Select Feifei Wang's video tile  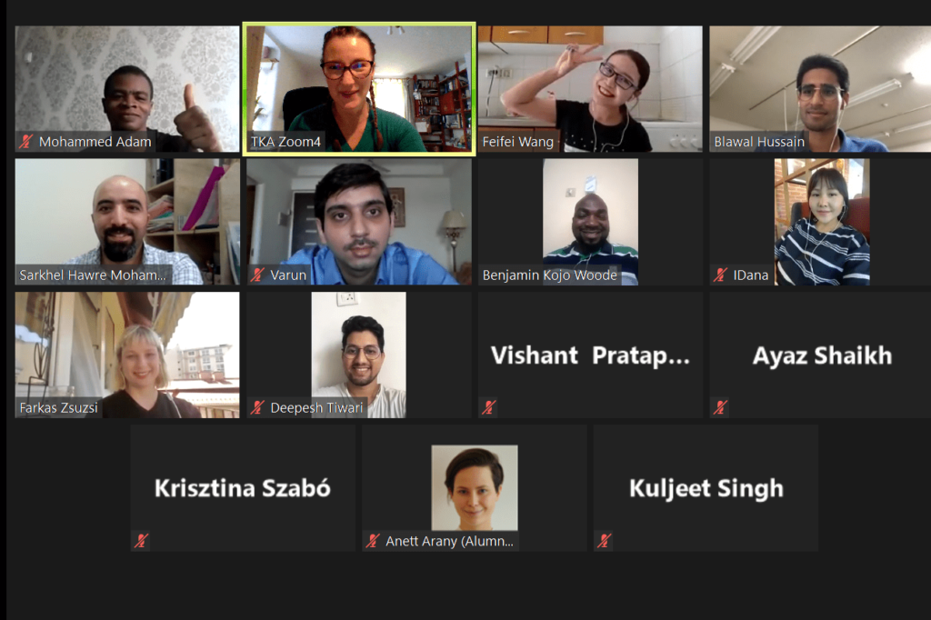click(590, 89)
